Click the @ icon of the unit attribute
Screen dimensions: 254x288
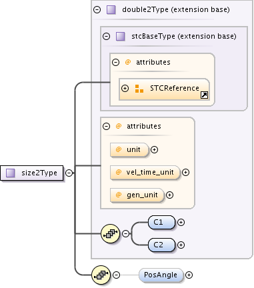(x=119, y=149)
